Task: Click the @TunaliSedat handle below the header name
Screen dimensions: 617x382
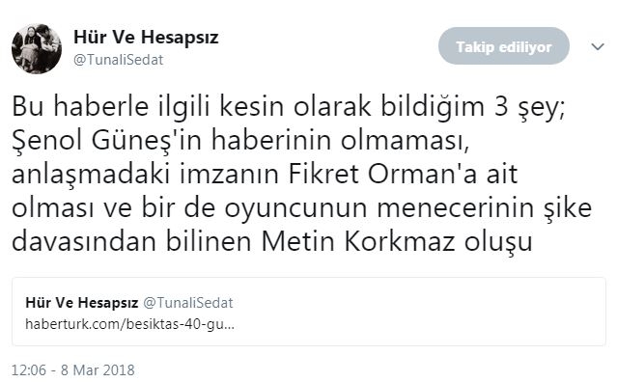Action: (x=119, y=60)
